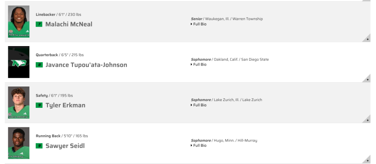376x164 pixels.
Task: Click Tyler Erkman's headshot photo
Action: tap(19, 103)
